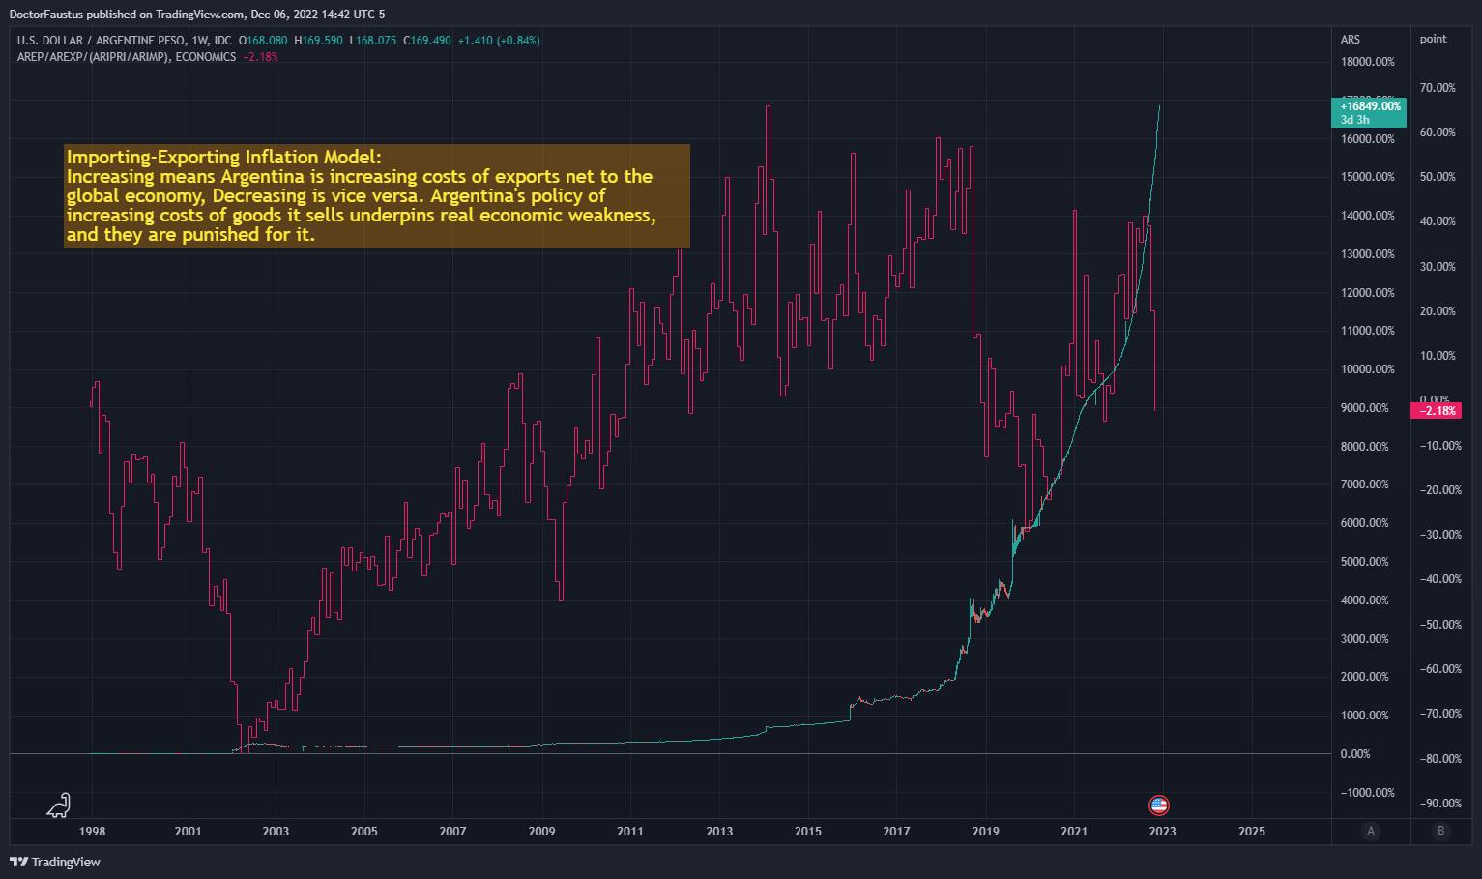
Task: Click the 2015 label on the time axis
Action: pyautogui.click(x=808, y=831)
